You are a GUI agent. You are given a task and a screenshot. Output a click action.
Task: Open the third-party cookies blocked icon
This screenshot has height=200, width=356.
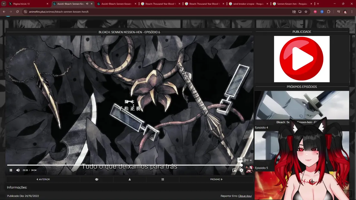294,12
